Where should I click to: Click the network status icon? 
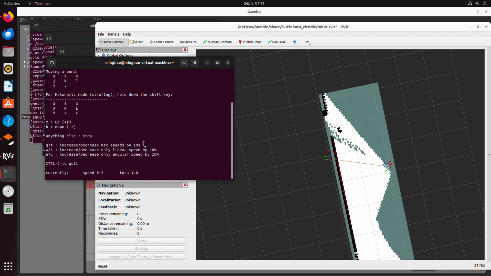(x=470, y=3)
